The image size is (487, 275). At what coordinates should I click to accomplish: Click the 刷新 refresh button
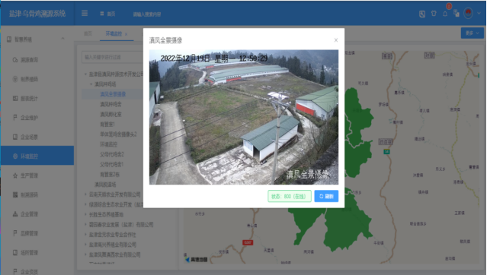326,196
